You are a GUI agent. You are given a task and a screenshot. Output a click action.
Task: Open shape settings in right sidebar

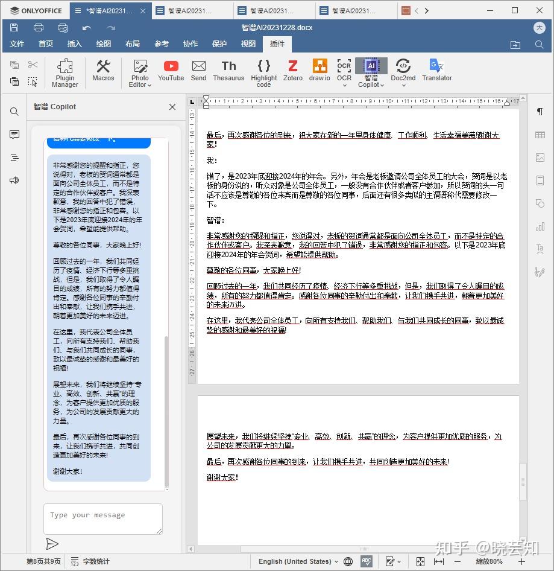(x=540, y=203)
